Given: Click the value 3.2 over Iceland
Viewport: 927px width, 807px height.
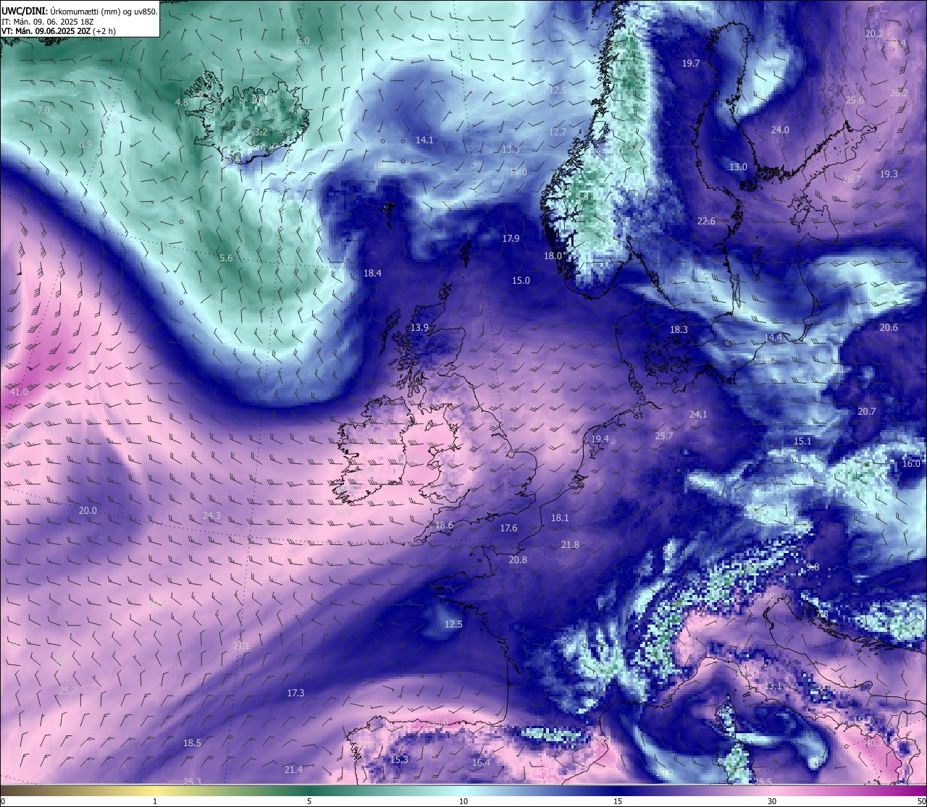Looking at the screenshot, I should coord(261,132).
